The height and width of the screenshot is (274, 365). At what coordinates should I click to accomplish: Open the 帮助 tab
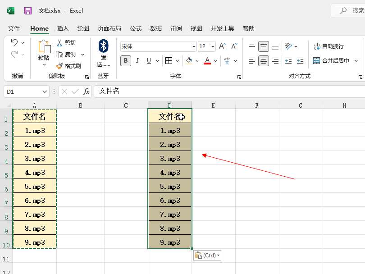248,29
